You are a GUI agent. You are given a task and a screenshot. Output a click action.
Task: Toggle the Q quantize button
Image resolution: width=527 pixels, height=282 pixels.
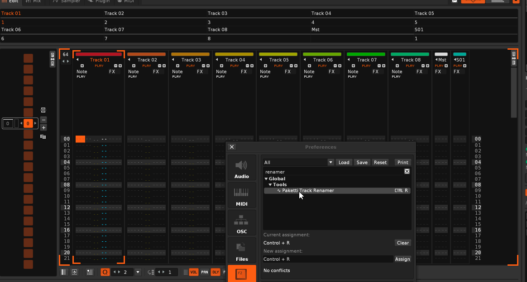105,272
